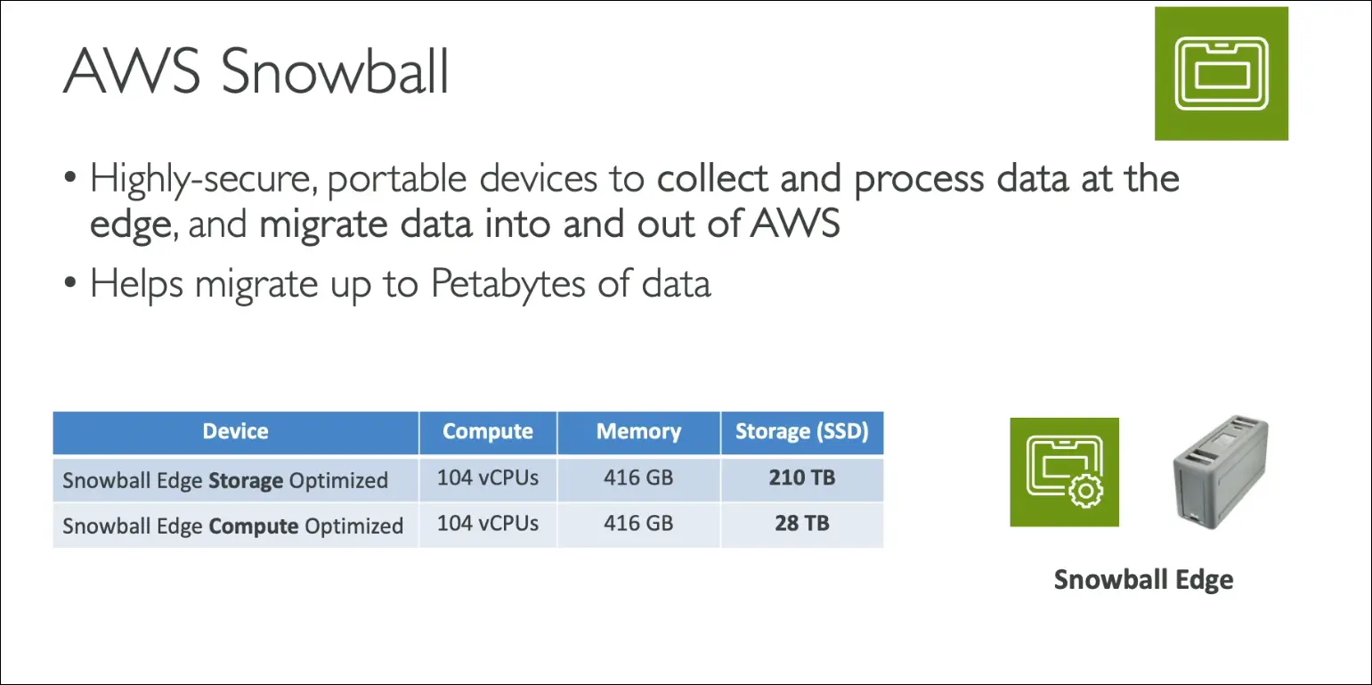Select the Snowball Edge Compute Optimized row

tap(232, 526)
